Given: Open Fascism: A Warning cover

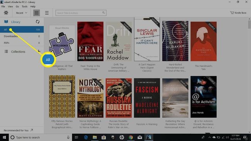Looking at the screenshot, I should pos(147,98).
